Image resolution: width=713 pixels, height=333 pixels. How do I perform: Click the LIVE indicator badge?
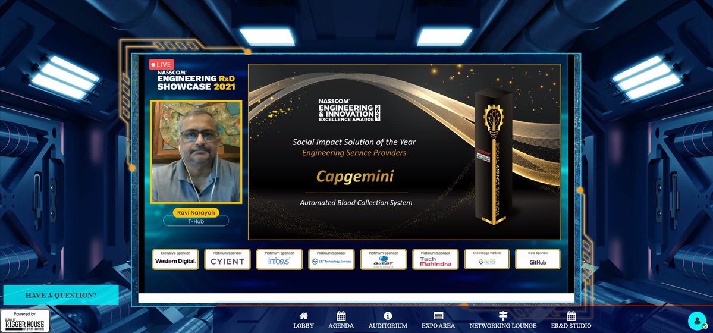tap(161, 65)
